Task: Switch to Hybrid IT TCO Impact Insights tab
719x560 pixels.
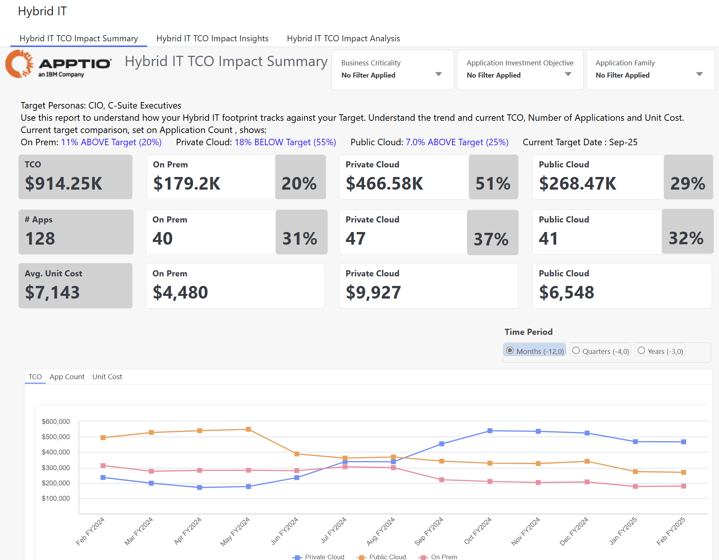Action: coord(212,39)
